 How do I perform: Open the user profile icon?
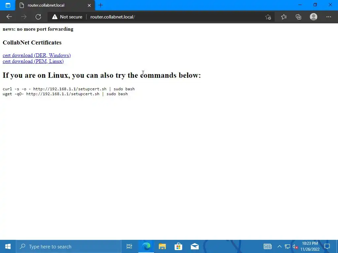pos(314,17)
